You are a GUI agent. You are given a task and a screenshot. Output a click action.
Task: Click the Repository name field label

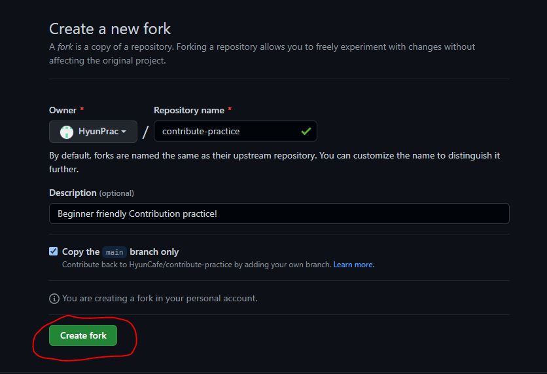pyautogui.click(x=189, y=110)
